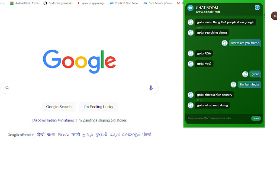
Task: Click 'gada: you?' message bubble
Action: [x=204, y=64]
